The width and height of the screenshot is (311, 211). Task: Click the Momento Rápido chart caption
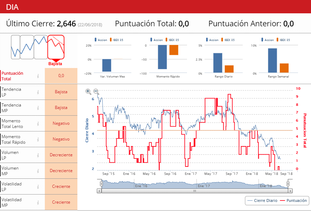click(x=168, y=76)
